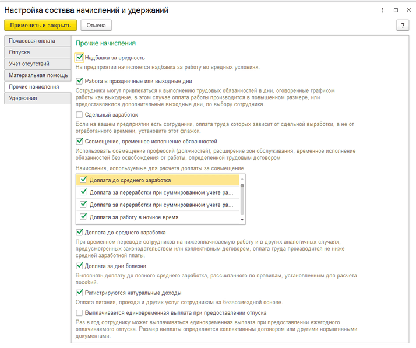The height and width of the screenshot is (348, 416).
Task: Click the question mark help button
Action: click(403, 26)
